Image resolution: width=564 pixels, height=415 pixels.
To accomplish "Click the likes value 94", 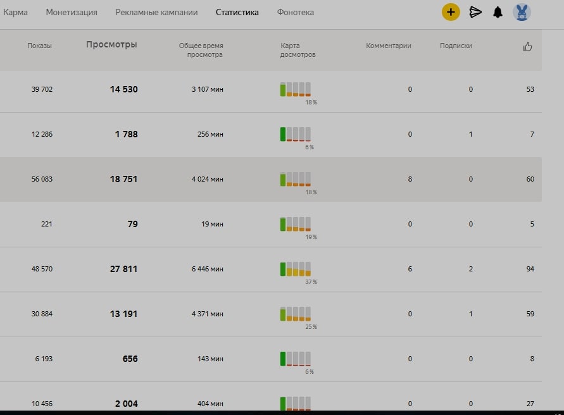I will point(530,269).
